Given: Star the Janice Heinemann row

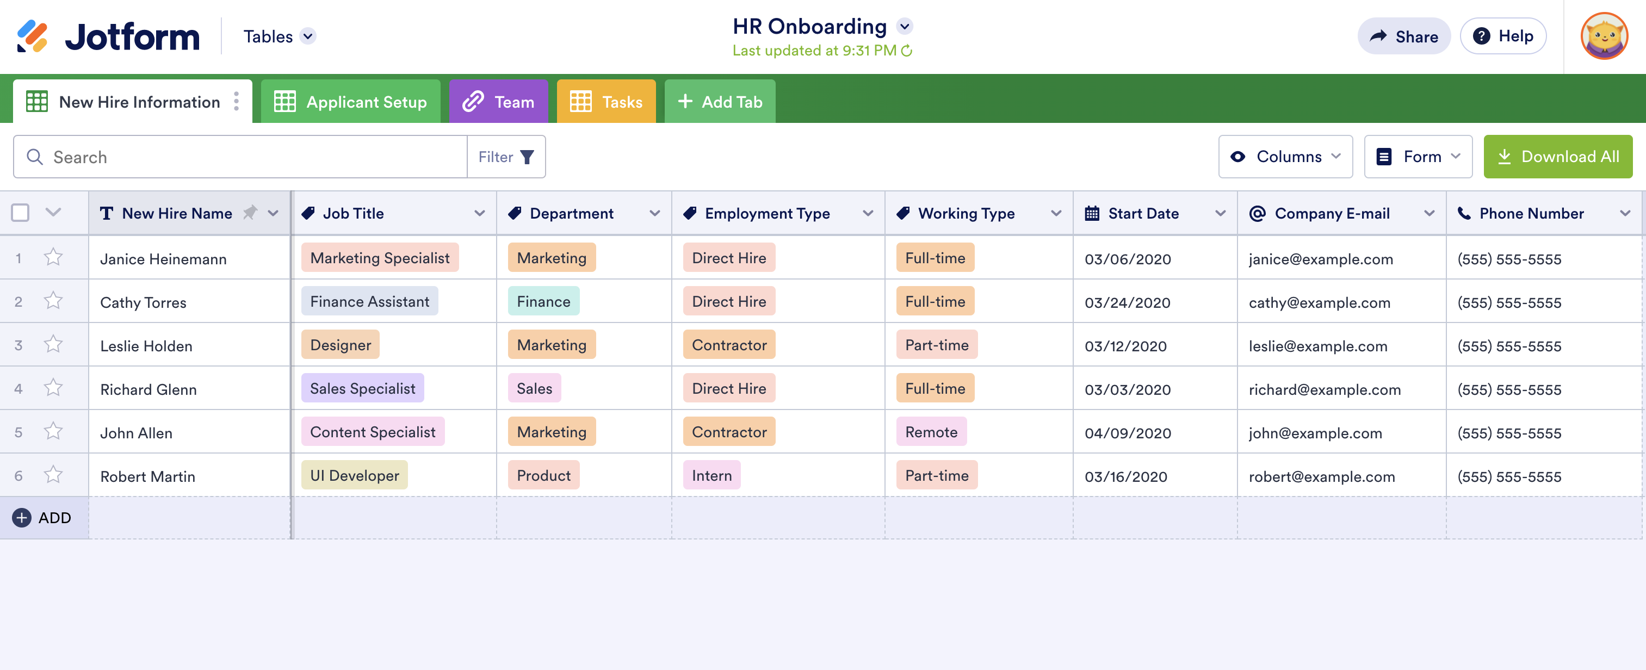Looking at the screenshot, I should tap(53, 257).
